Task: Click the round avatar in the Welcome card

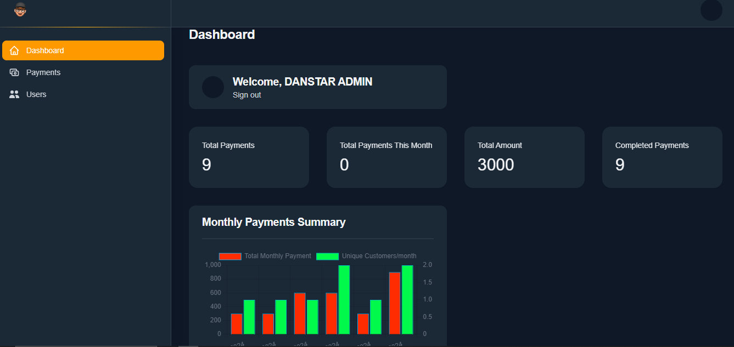Action: tap(213, 87)
